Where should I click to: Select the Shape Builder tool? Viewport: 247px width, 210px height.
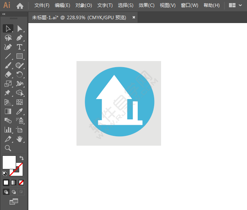[x=20, y=93]
